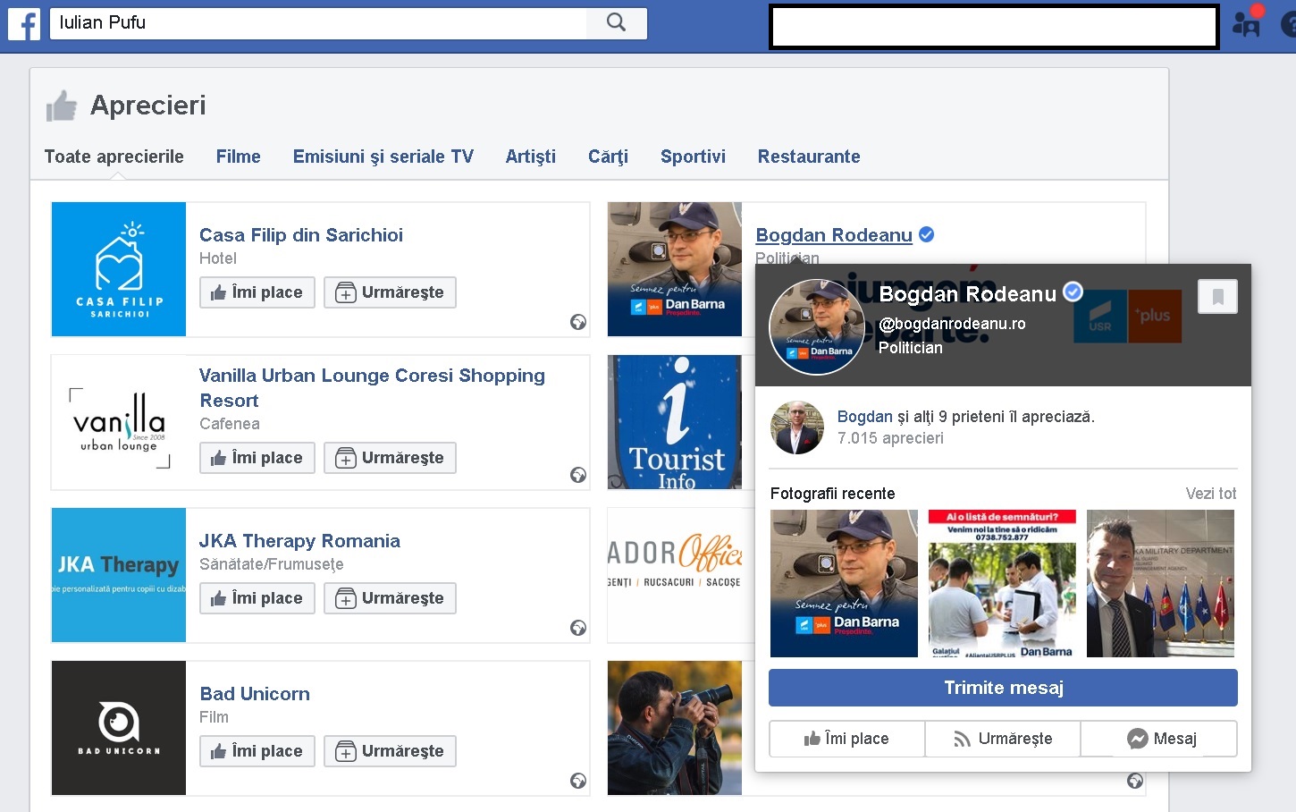The height and width of the screenshot is (812, 1296).
Task: Click globe icon below the photographer card
Action: click(1135, 781)
